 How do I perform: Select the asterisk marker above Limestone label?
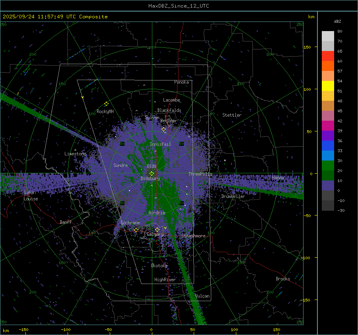click(75, 150)
